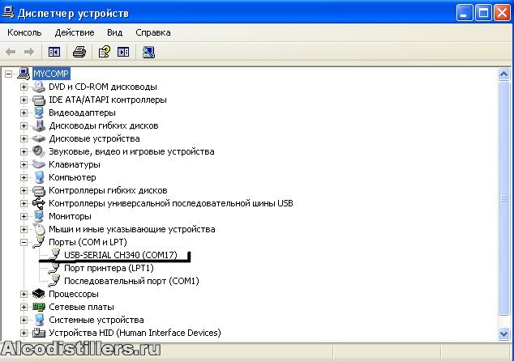514x361 pixels.
Task: Open the Действие menu
Action: pos(75,32)
